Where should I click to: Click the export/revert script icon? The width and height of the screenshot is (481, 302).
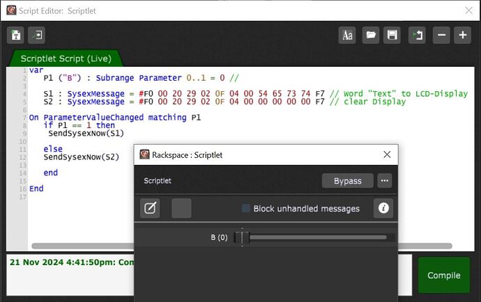click(x=417, y=35)
